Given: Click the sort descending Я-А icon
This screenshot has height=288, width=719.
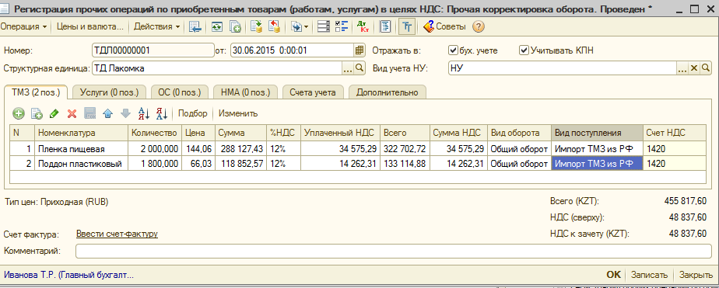Looking at the screenshot, I should coord(162,113).
